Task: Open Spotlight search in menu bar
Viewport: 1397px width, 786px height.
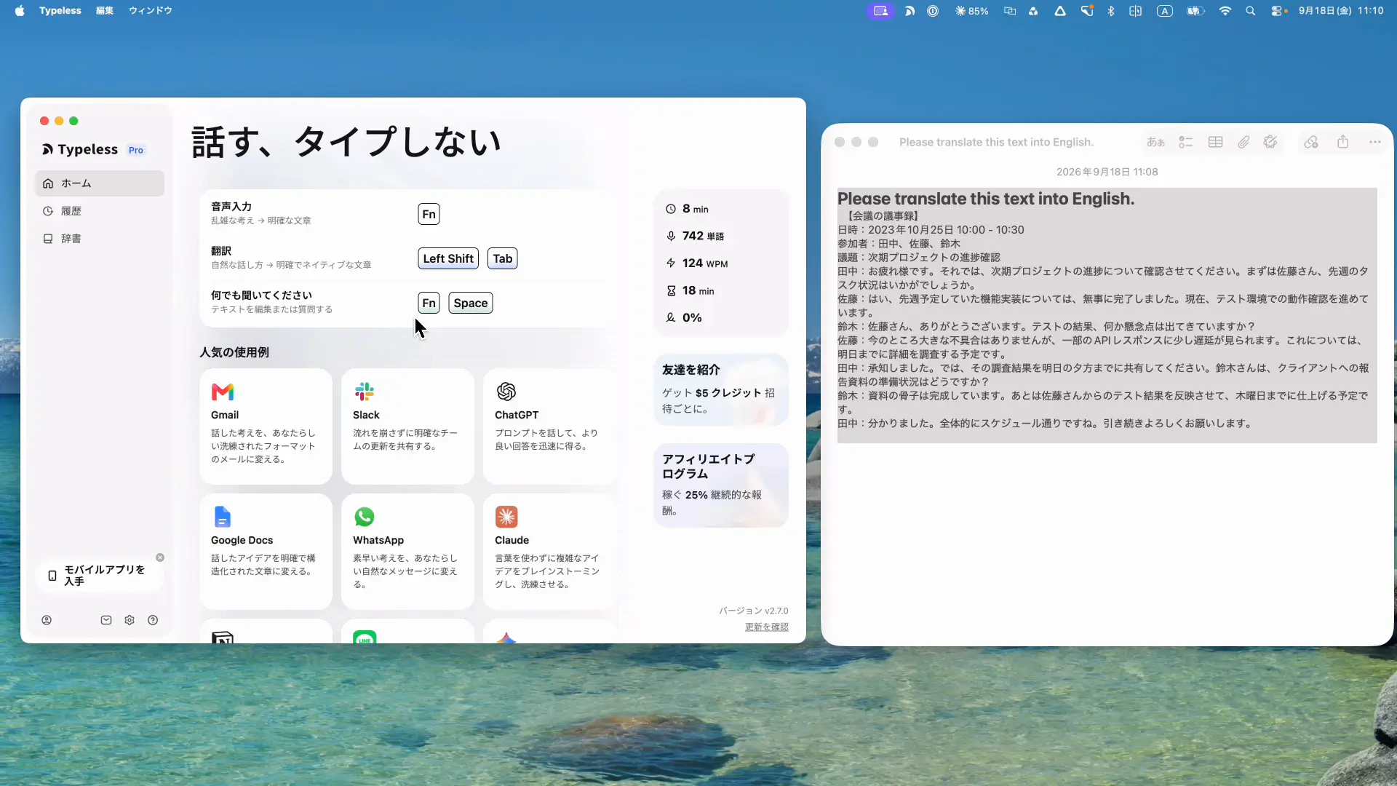Action: point(1251,11)
